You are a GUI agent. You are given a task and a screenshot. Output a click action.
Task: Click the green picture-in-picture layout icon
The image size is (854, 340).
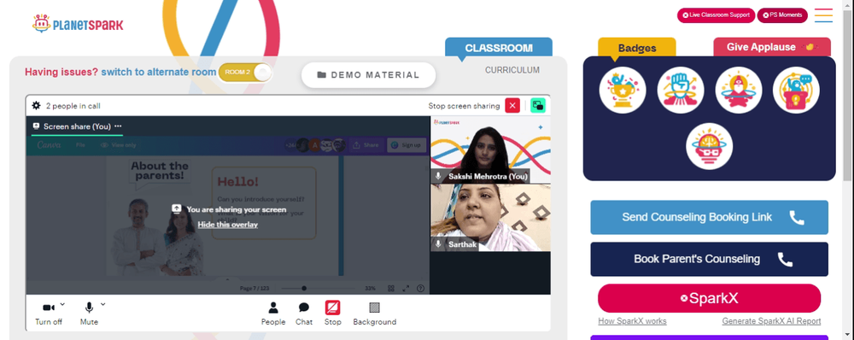(538, 106)
